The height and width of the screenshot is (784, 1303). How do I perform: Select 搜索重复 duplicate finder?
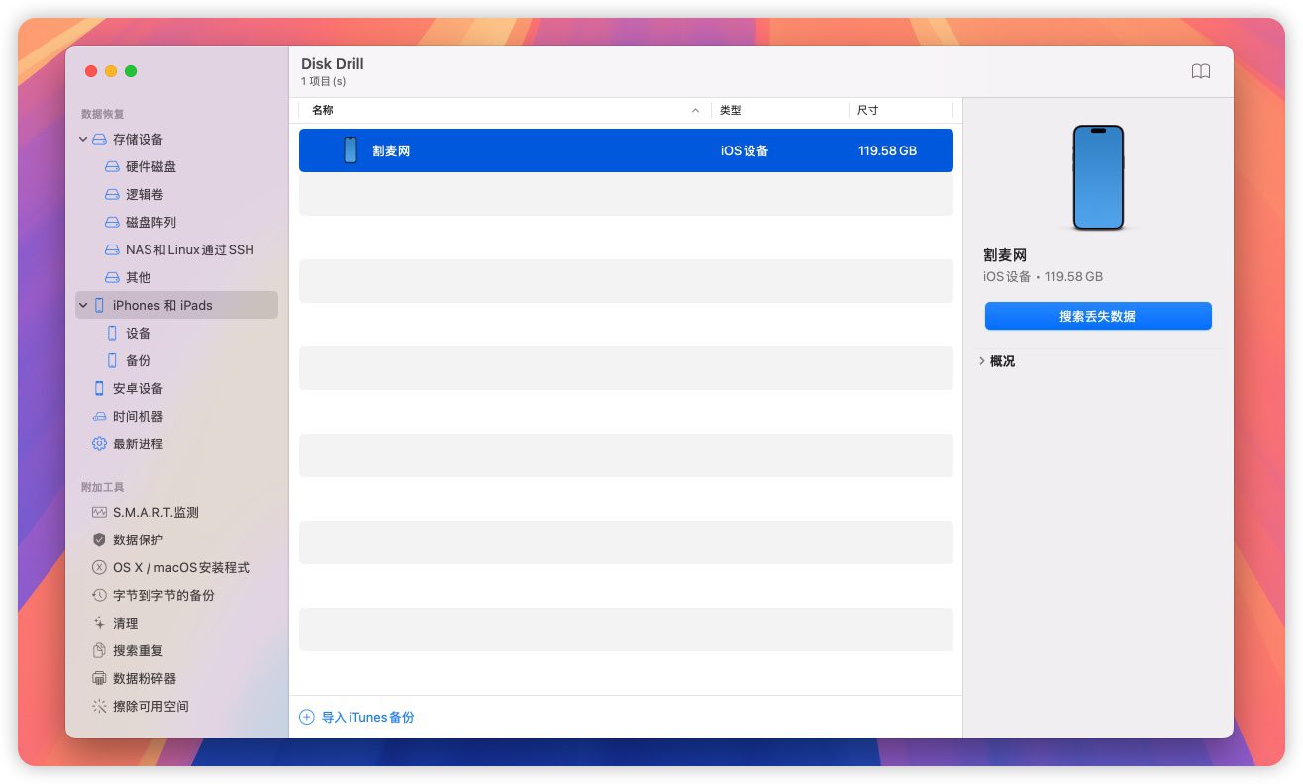[138, 650]
